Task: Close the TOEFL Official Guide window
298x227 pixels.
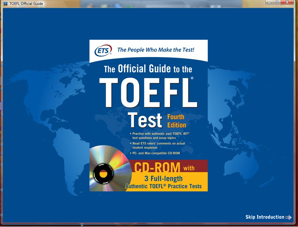Action: (x=287, y=2)
